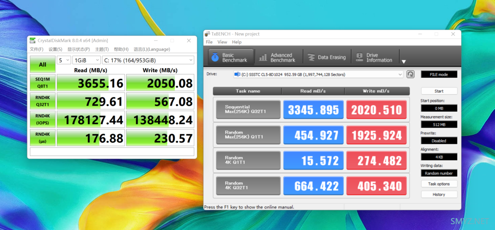495x230 pixels.
Task: Run all tests with the All button
Action: 42,64
